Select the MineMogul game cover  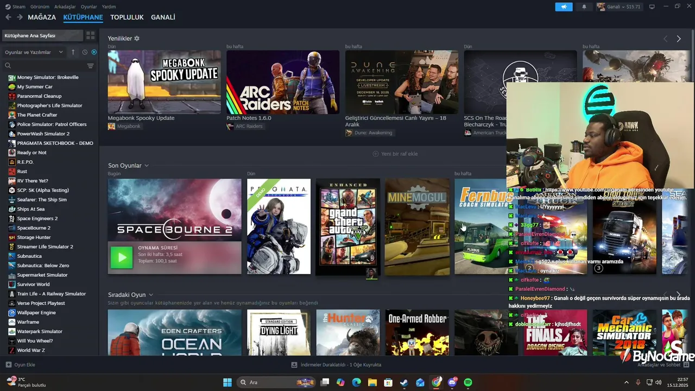tap(417, 226)
